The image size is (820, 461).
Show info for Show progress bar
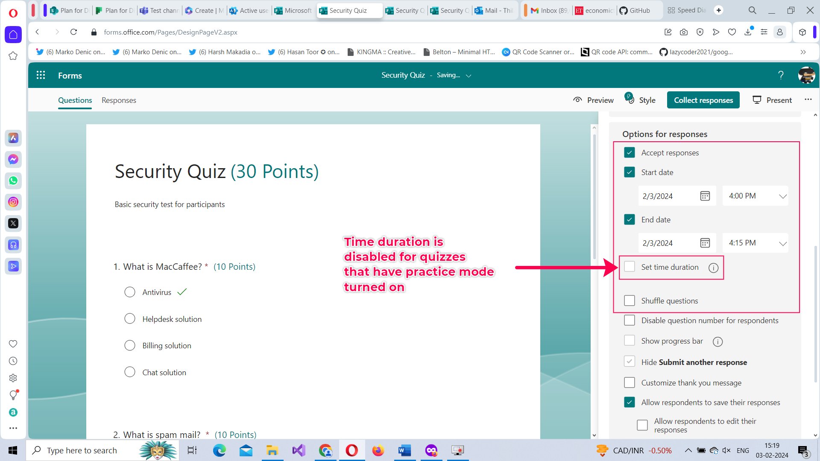(x=717, y=341)
